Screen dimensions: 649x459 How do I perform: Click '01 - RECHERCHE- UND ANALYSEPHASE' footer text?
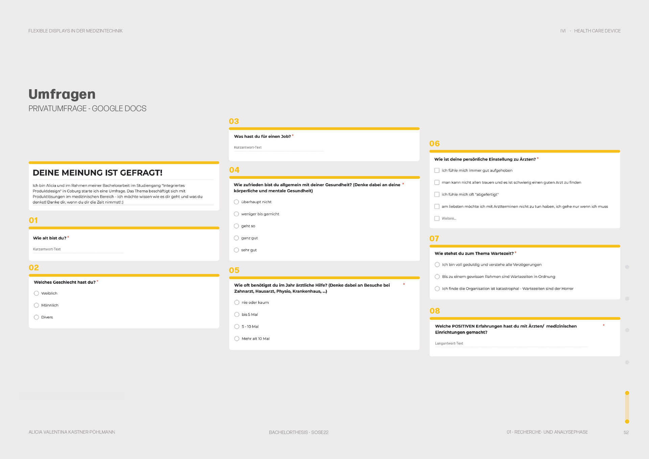pos(547,432)
